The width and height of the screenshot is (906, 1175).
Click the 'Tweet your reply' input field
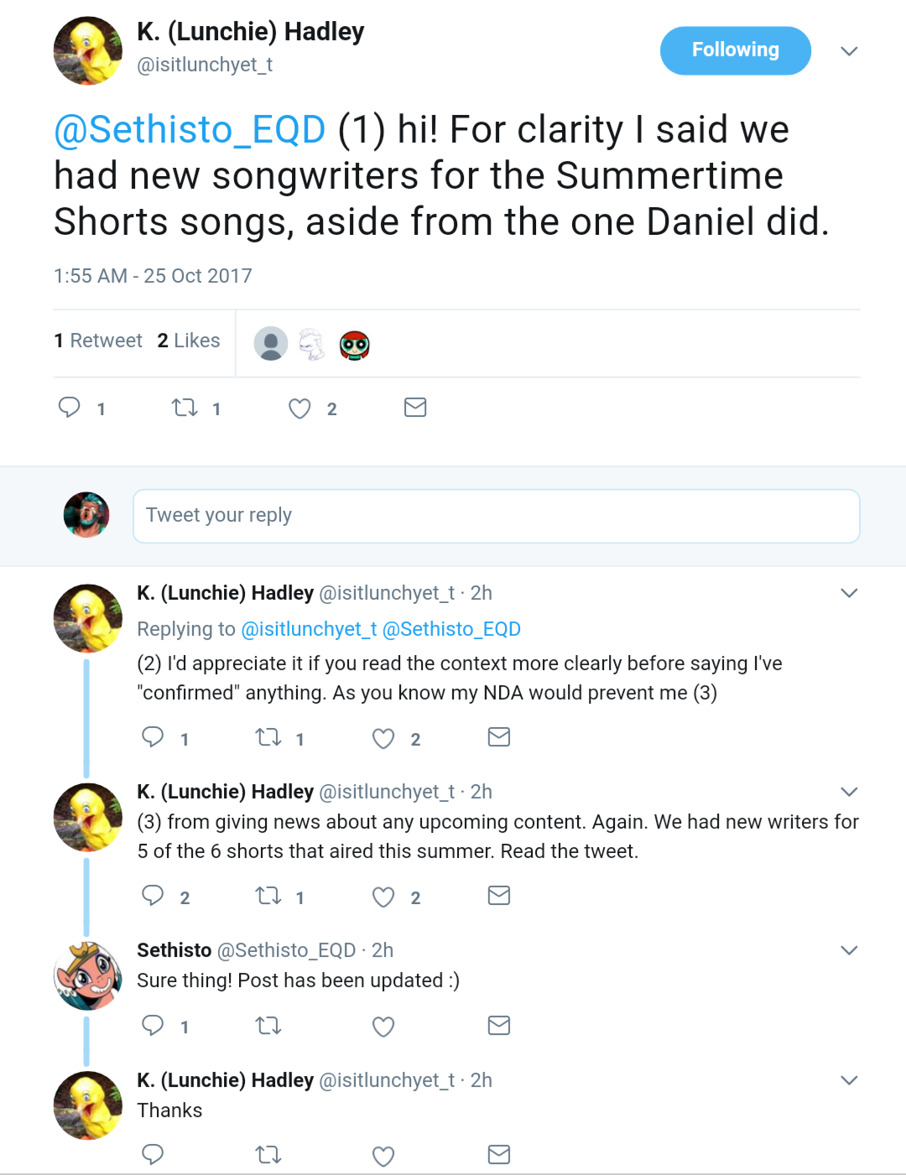496,516
